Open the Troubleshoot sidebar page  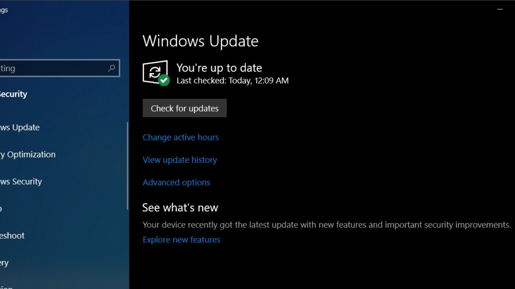coord(12,236)
